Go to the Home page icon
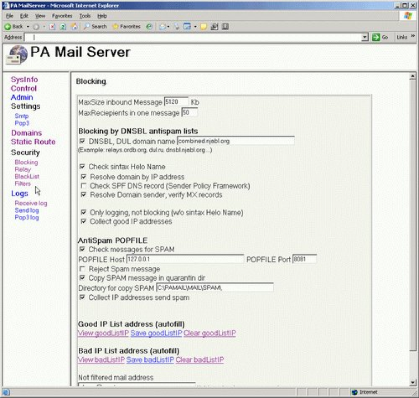The image size is (419, 398). (74, 27)
